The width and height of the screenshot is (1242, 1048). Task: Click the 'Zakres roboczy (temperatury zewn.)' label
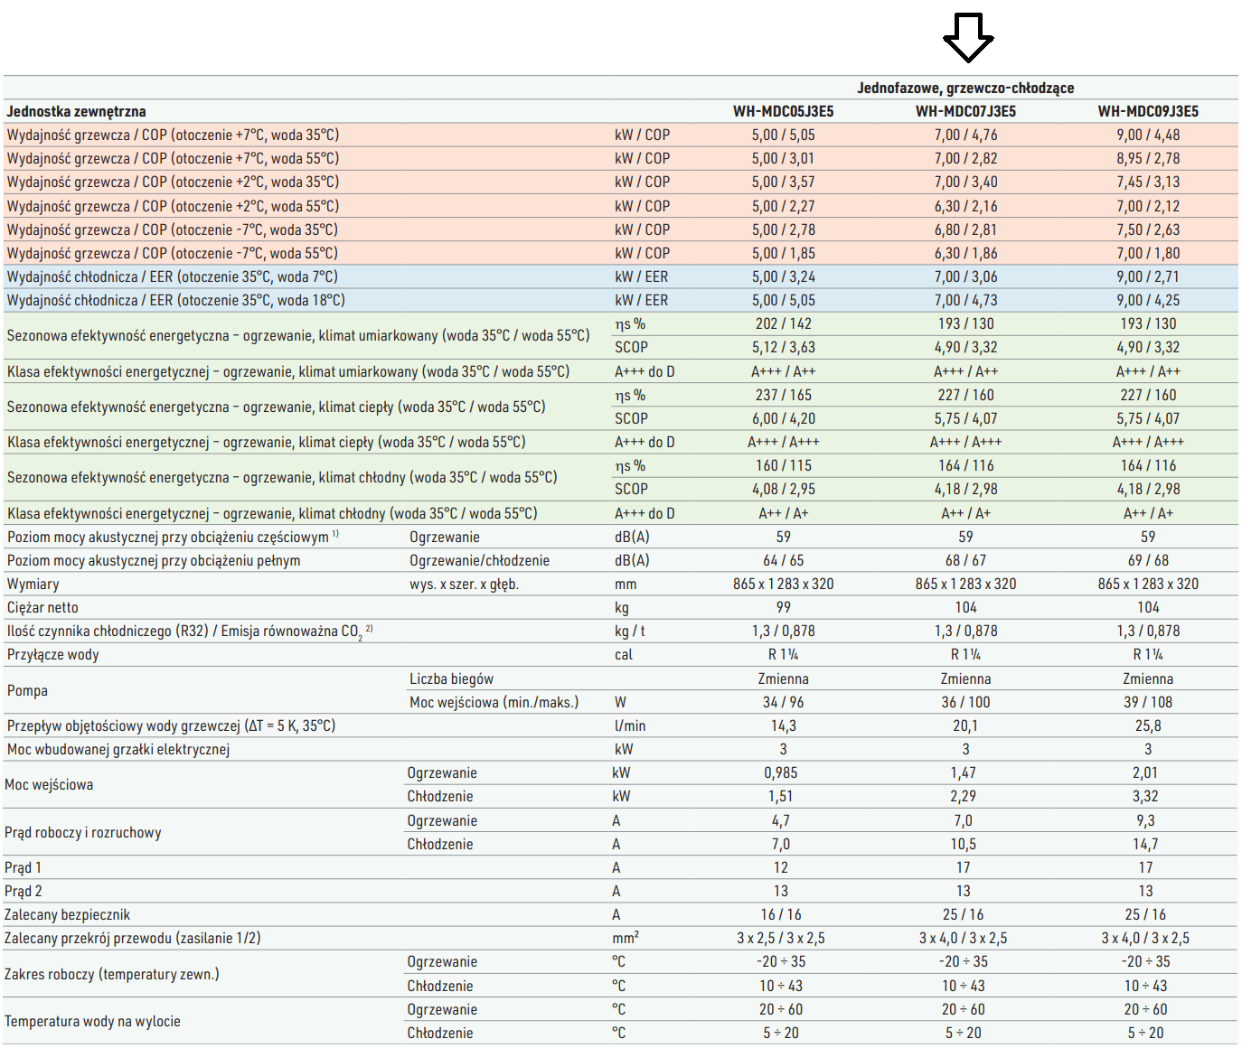pyautogui.click(x=111, y=974)
